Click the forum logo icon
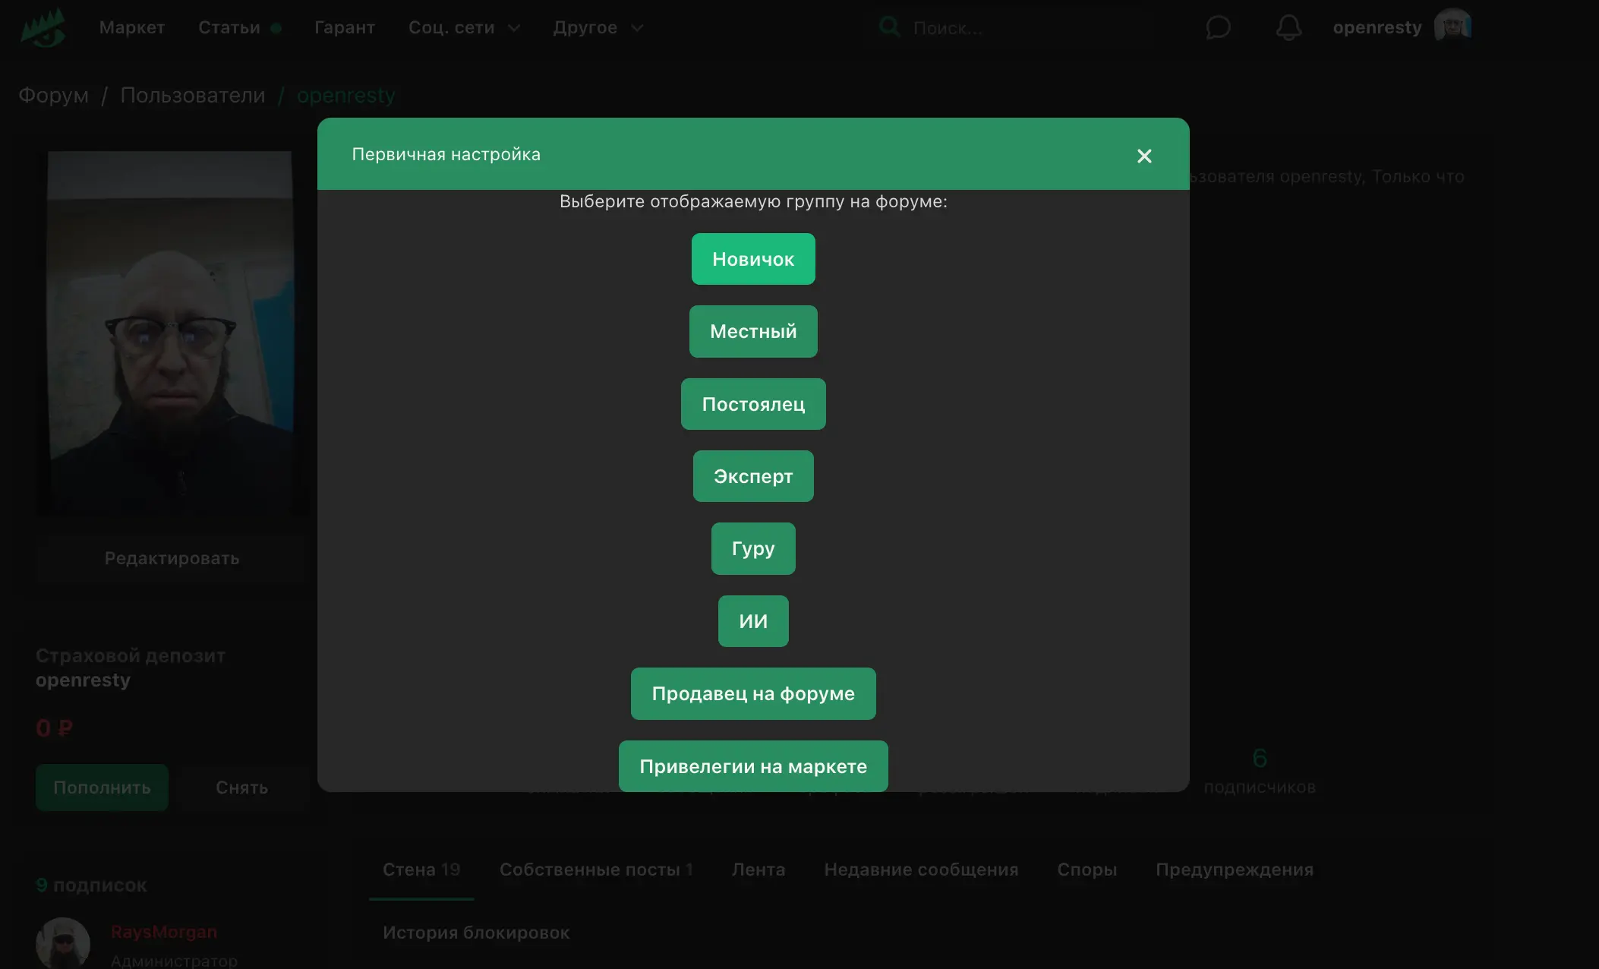 coord(43,27)
